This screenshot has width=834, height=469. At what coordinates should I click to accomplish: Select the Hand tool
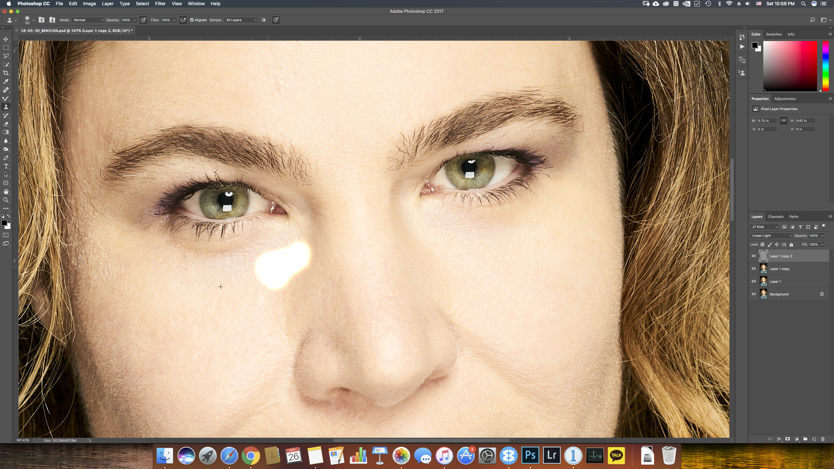point(6,192)
